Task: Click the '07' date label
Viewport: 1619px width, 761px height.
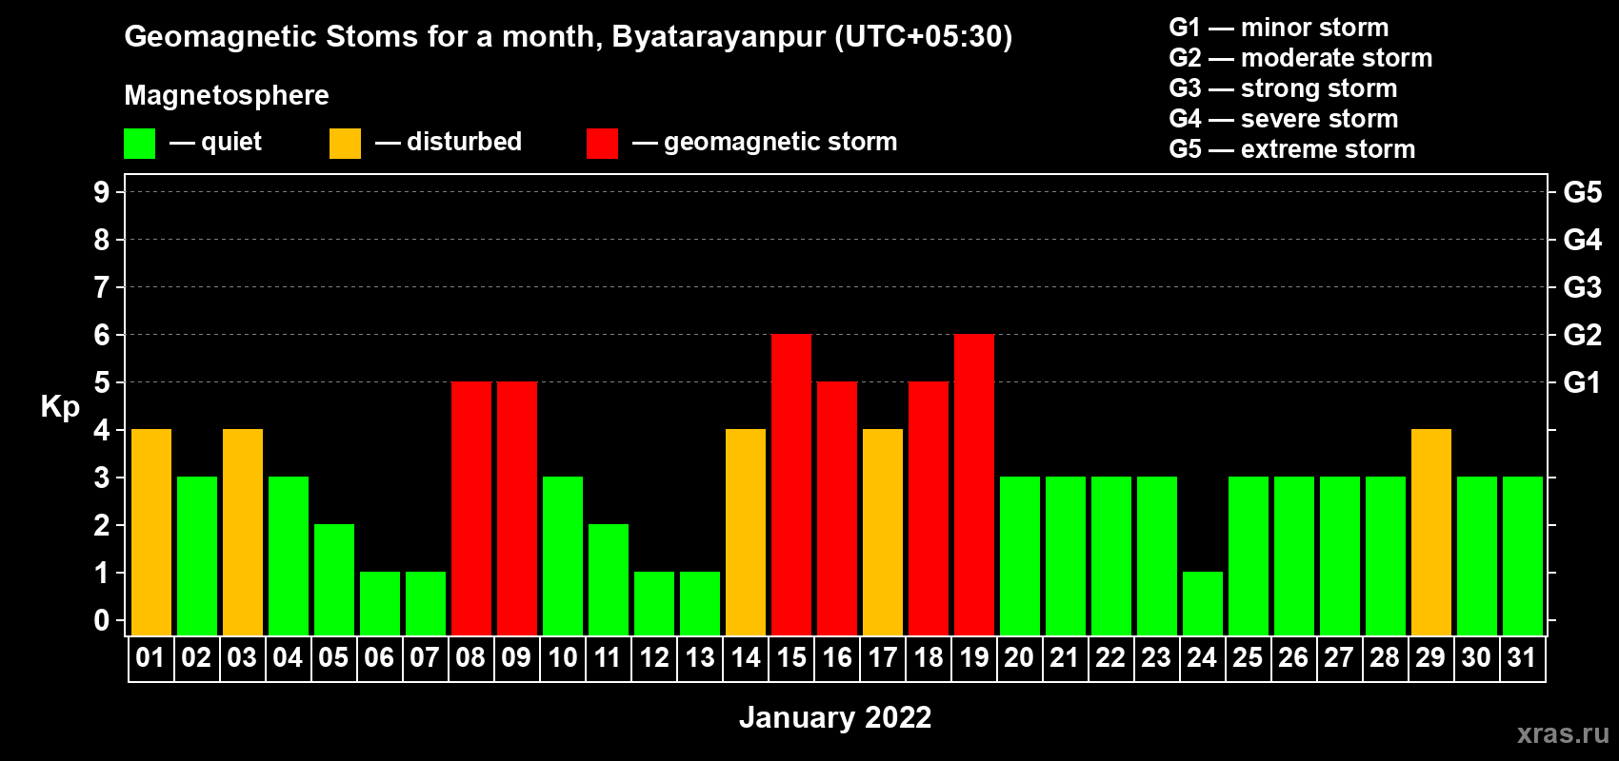Action: (425, 657)
